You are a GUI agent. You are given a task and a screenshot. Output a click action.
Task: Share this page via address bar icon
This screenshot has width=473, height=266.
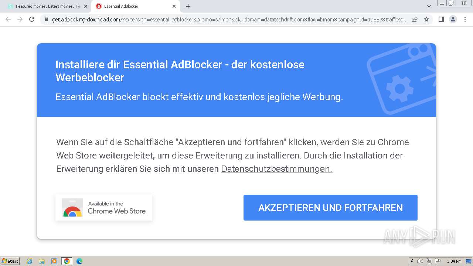[415, 19]
